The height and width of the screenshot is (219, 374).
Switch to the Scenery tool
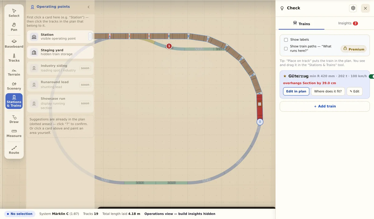coord(14,86)
